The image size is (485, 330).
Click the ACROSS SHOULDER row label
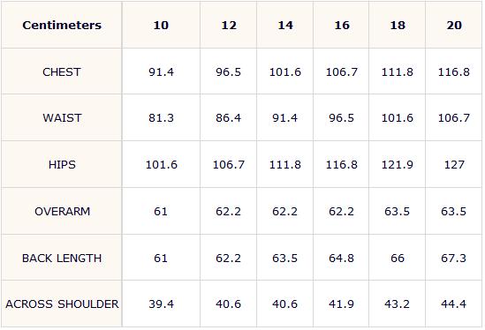(x=62, y=304)
